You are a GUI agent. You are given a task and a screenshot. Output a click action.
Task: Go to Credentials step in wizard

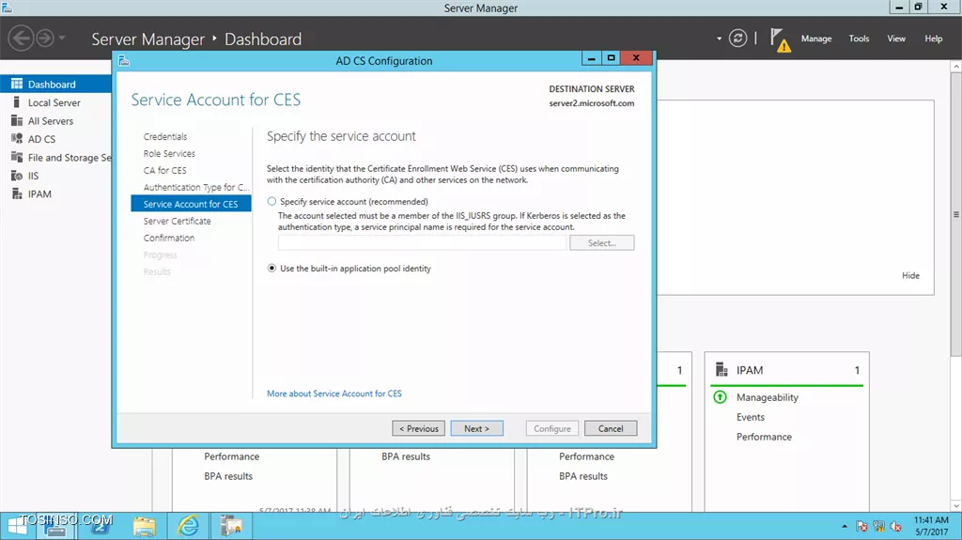click(x=165, y=136)
